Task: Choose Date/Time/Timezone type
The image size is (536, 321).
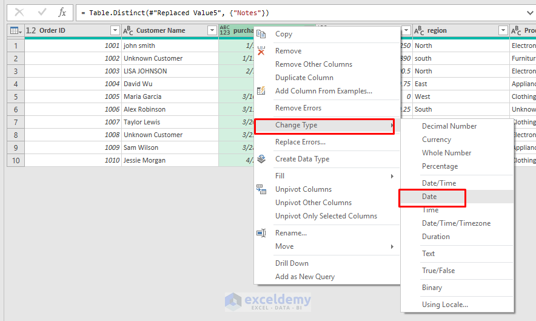Action: click(x=457, y=223)
